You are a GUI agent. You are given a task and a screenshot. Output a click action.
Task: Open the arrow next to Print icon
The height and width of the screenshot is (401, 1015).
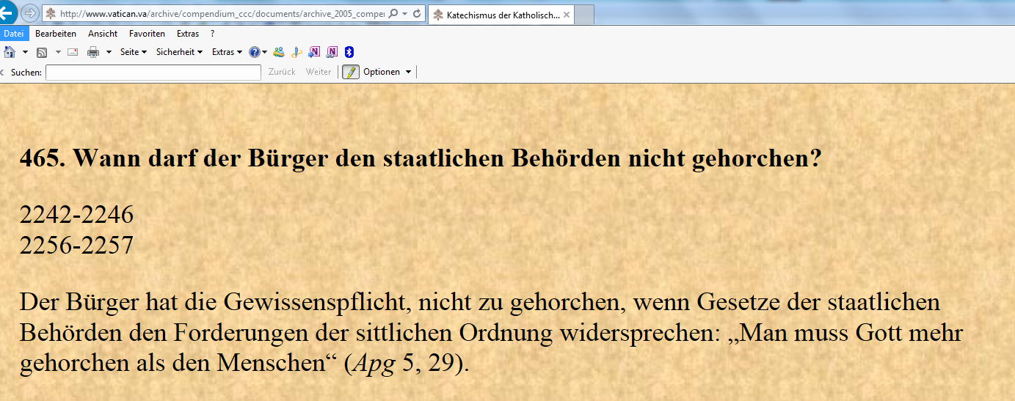coord(109,52)
